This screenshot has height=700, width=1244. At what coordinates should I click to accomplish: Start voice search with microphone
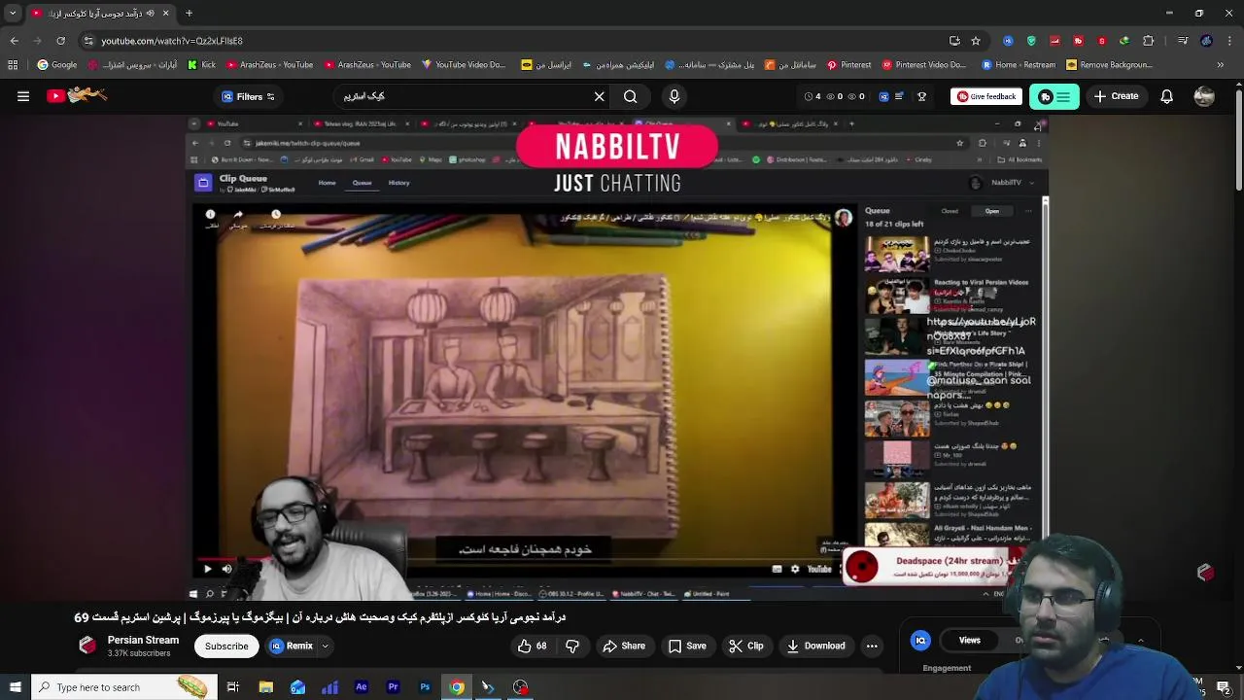[x=674, y=96]
